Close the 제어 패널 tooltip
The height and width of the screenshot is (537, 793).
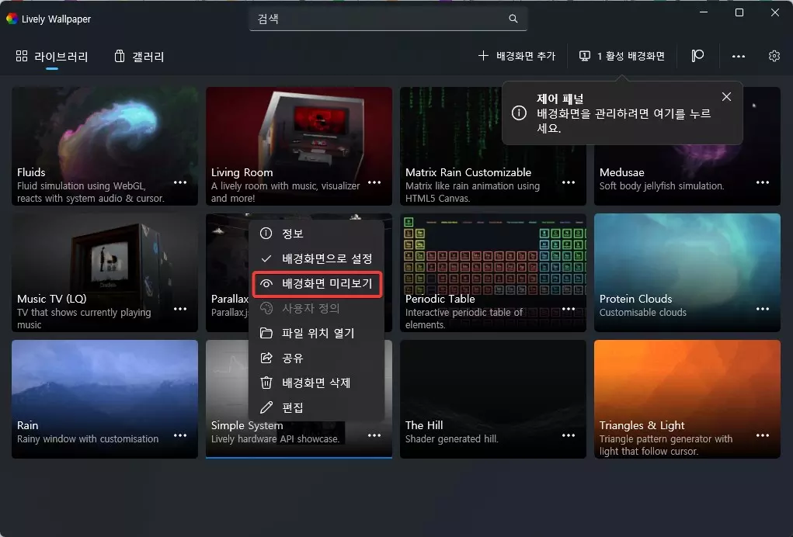(x=726, y=96)
